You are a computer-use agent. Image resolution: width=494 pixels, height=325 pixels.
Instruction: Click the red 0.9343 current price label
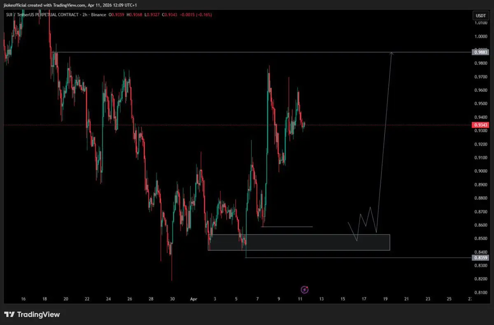pyautogui.click(x=480, y=124)
